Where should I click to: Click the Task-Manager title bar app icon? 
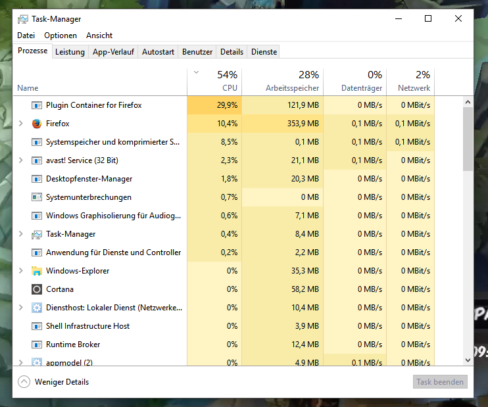pos(23,19)
